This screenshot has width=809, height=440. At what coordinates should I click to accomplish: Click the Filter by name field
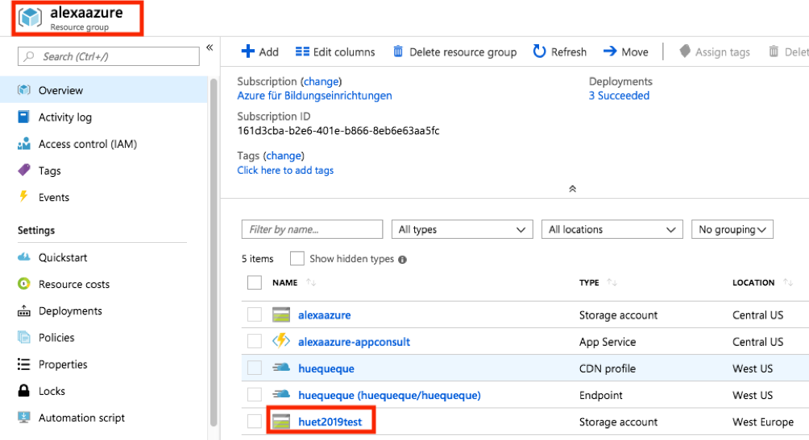(x=312, y=229)
